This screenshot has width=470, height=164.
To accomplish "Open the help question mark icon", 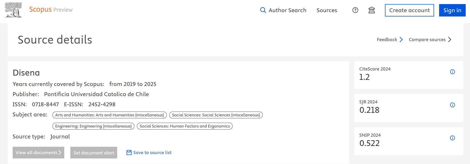I will coord(355,10).
